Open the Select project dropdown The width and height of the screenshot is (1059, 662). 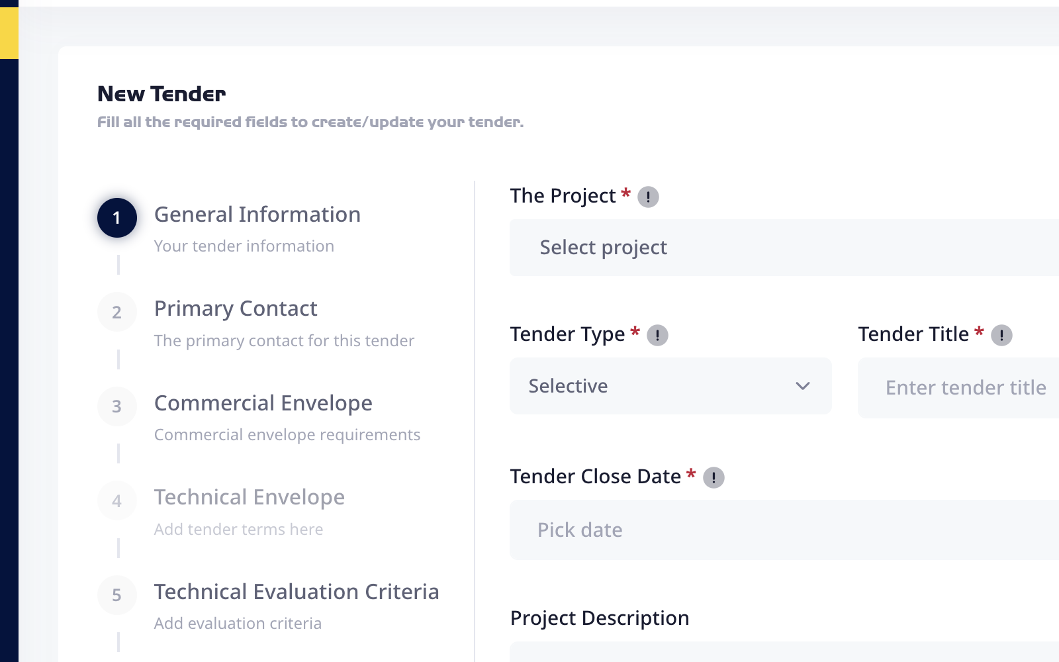(x=784, y=248)
